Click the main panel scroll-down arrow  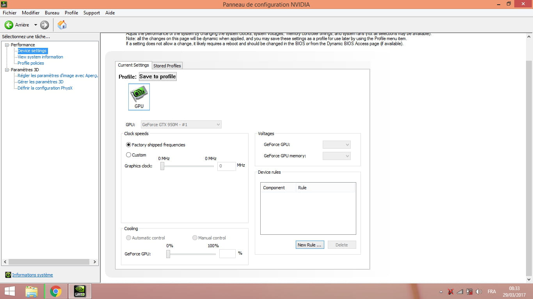pyautogui.click(x=529, y=280)
